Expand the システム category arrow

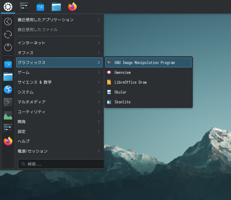point(99,92)
